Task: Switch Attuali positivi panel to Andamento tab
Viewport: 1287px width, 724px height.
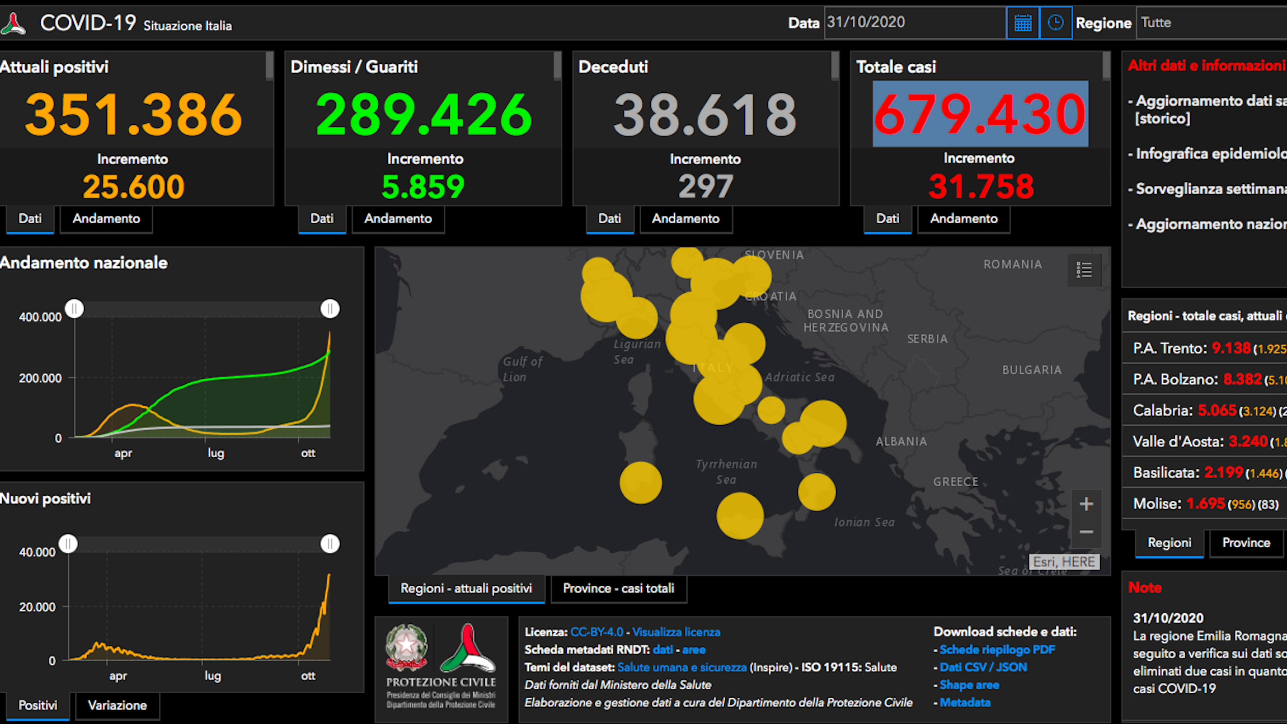Action: tap(106, 219)
